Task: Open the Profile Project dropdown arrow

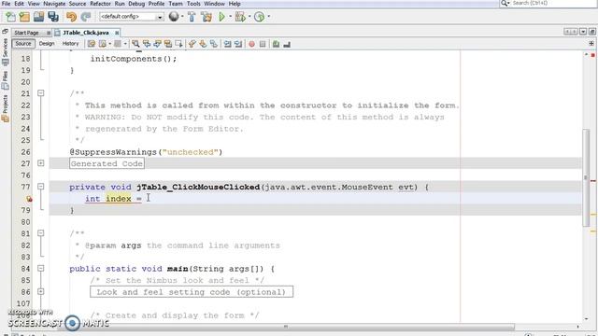Action: click(268, 17)
